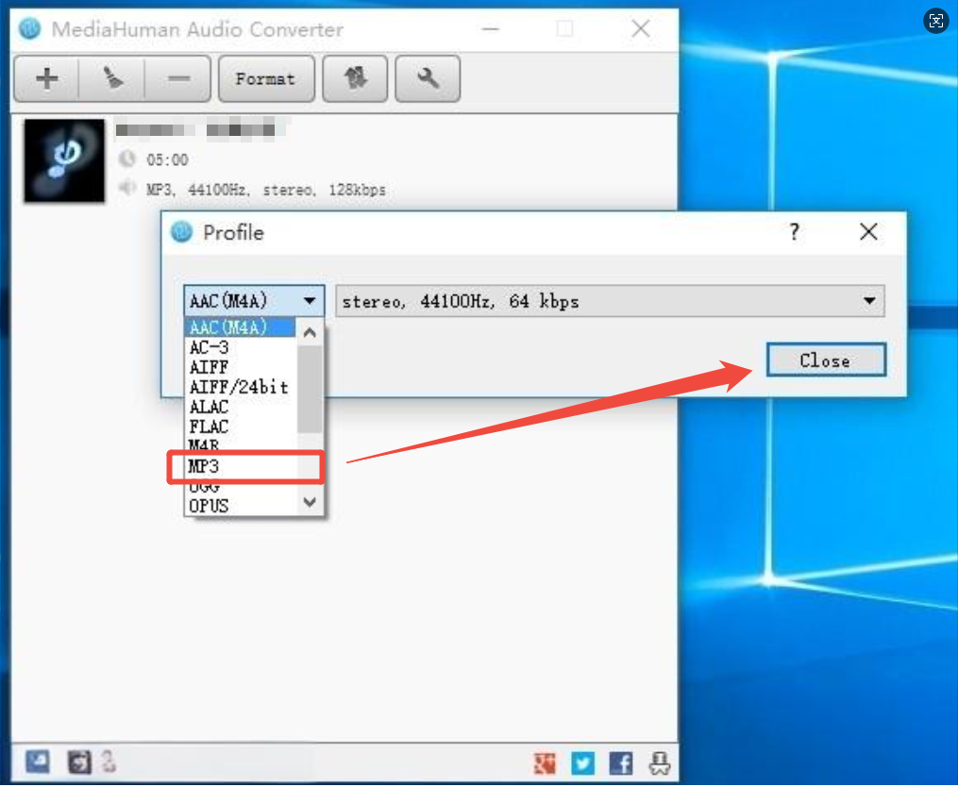Click the format list scroll-down arrow

click(x=310, y=503)
